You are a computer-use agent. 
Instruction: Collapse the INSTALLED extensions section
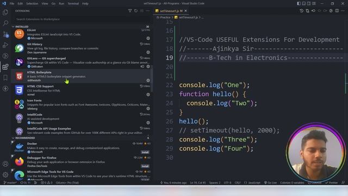[x=81, y=27]
